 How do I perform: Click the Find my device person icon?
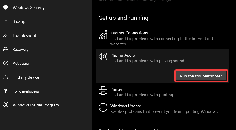click(x=6, y=77)
